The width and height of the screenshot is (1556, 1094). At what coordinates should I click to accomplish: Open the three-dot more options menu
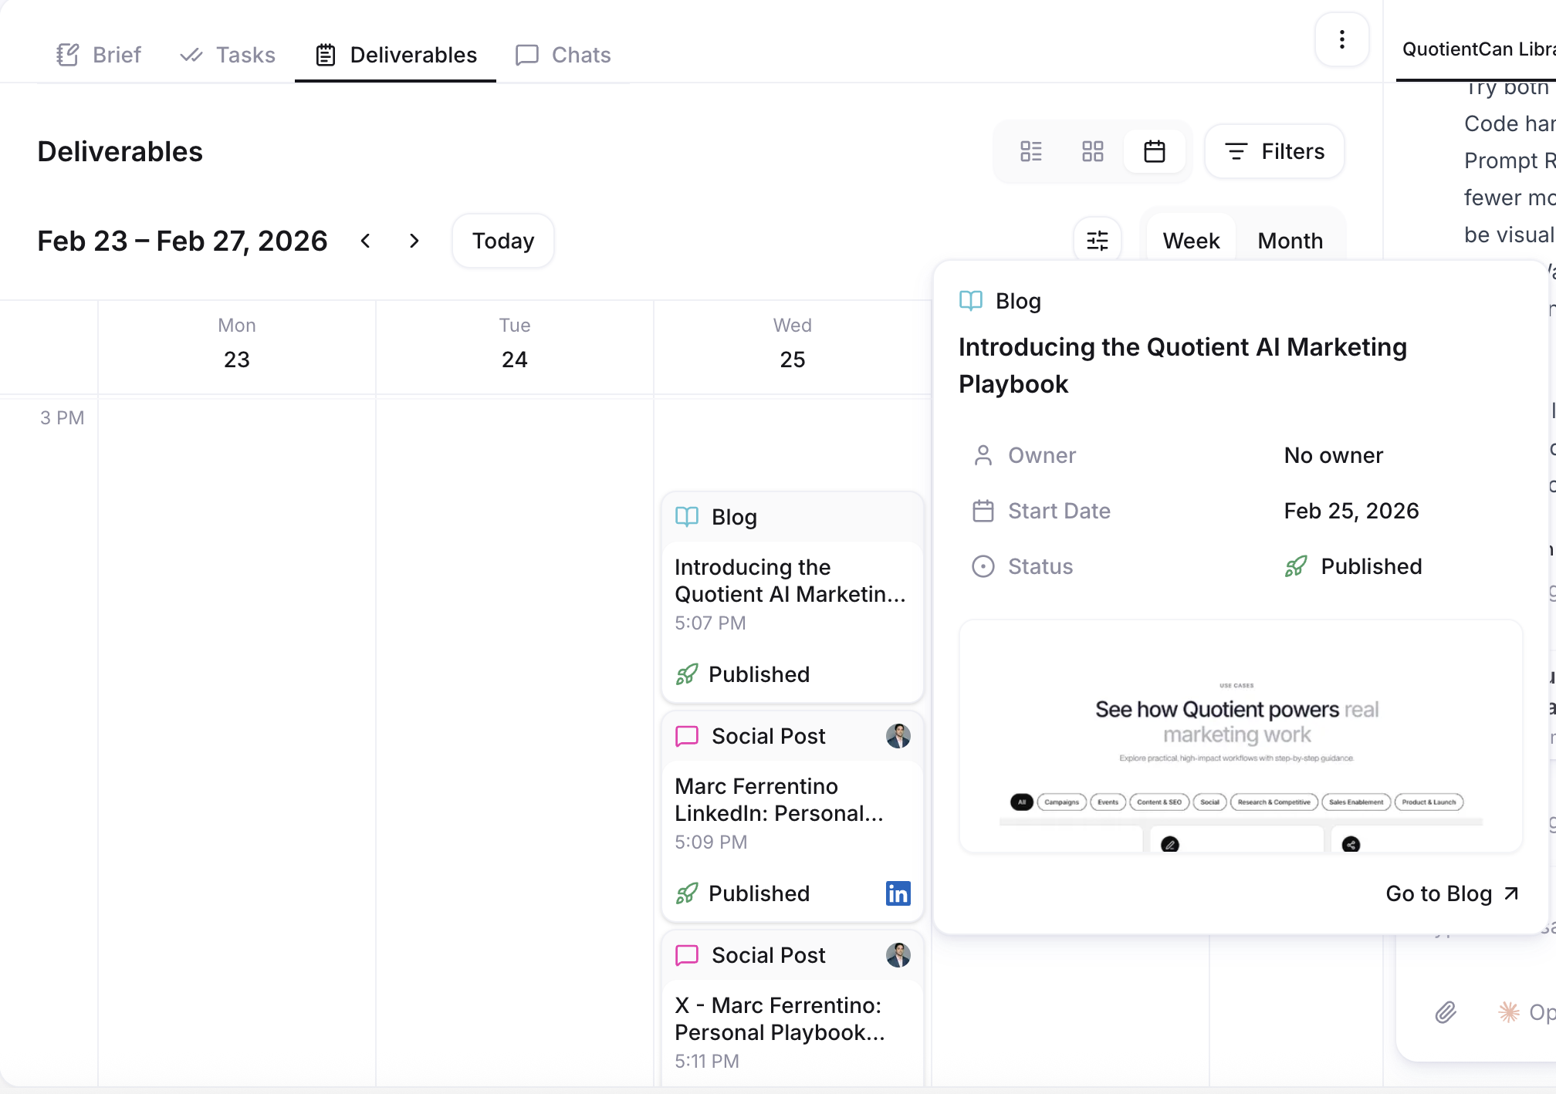pos(1341,39)
